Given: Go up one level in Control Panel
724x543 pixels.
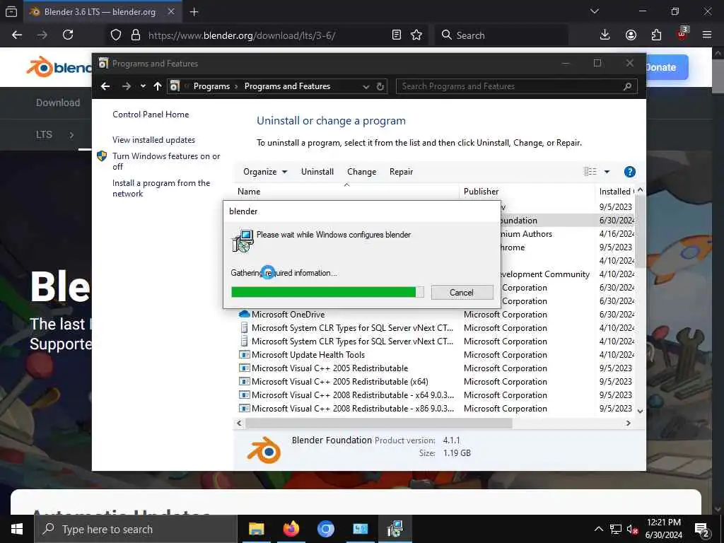Looking at the screenshot, I should (158, 86).
